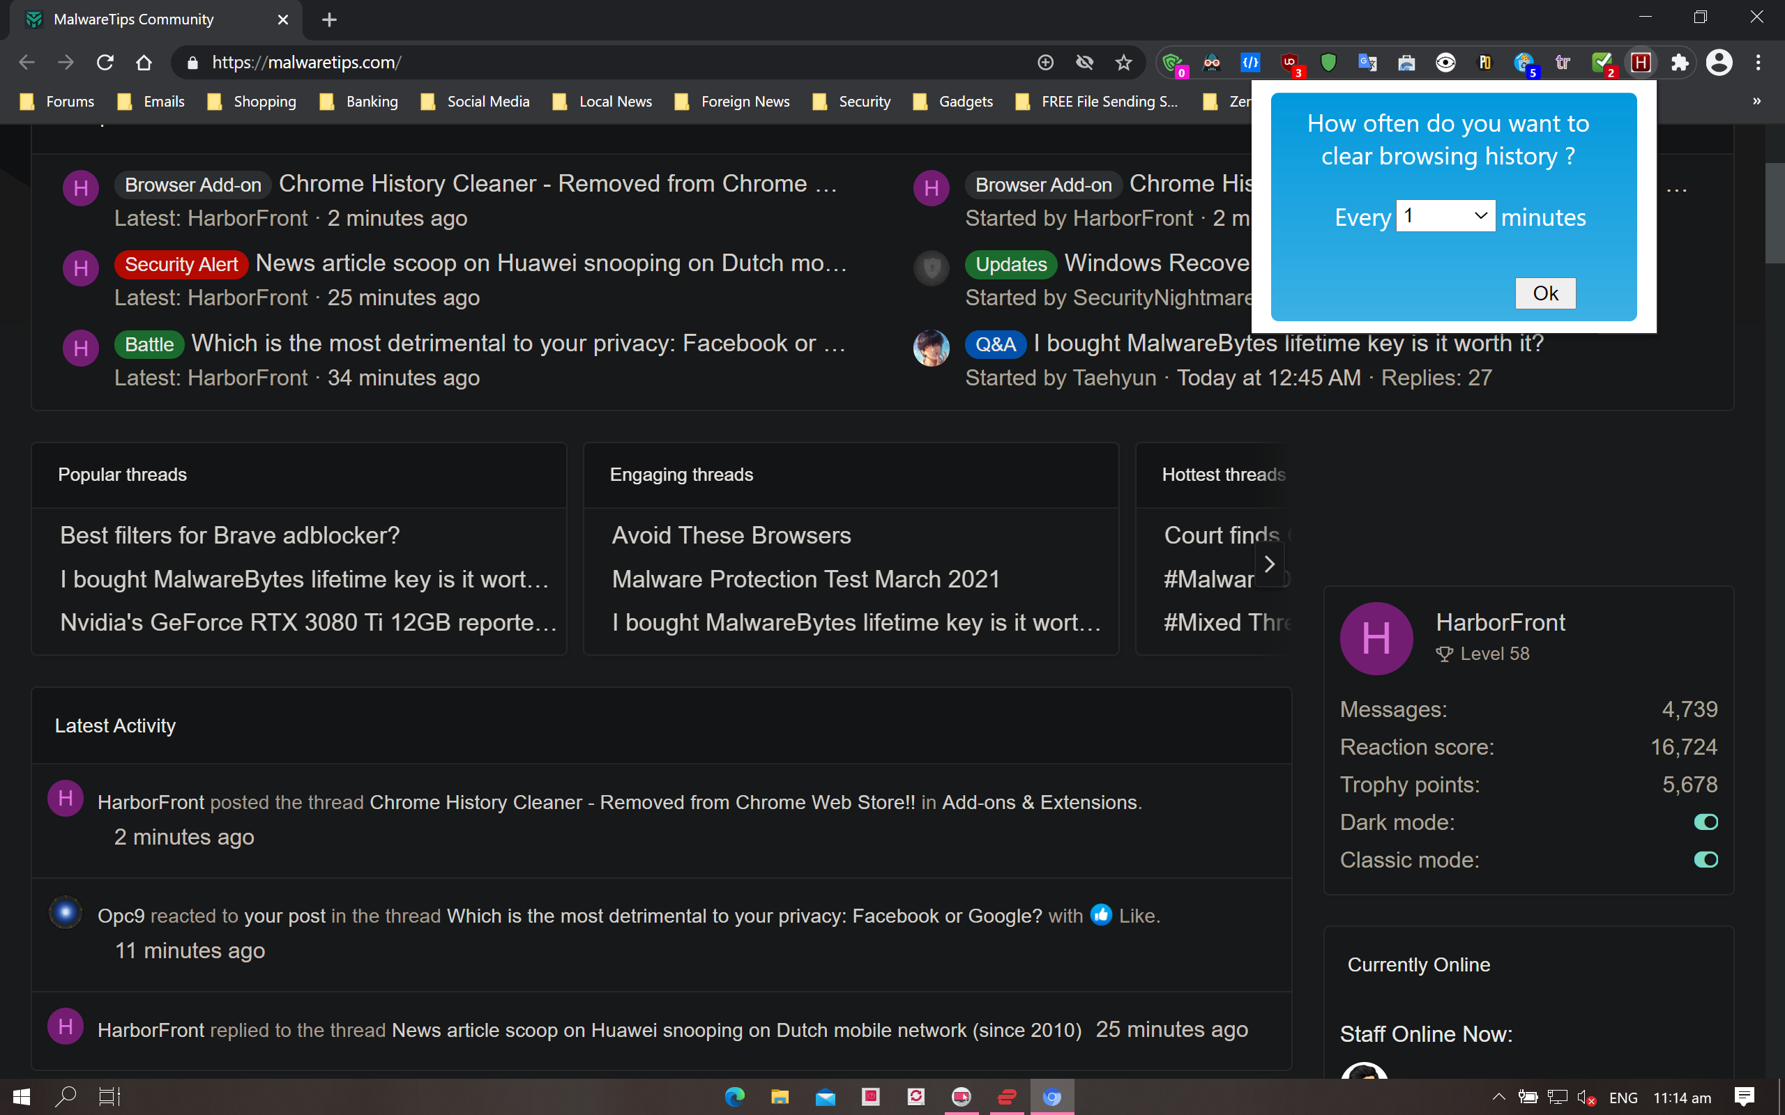Click the crossed-out eye icon in the address bar
Viewport: 1785px width, 1115px height.
(x=1084, y=63)
